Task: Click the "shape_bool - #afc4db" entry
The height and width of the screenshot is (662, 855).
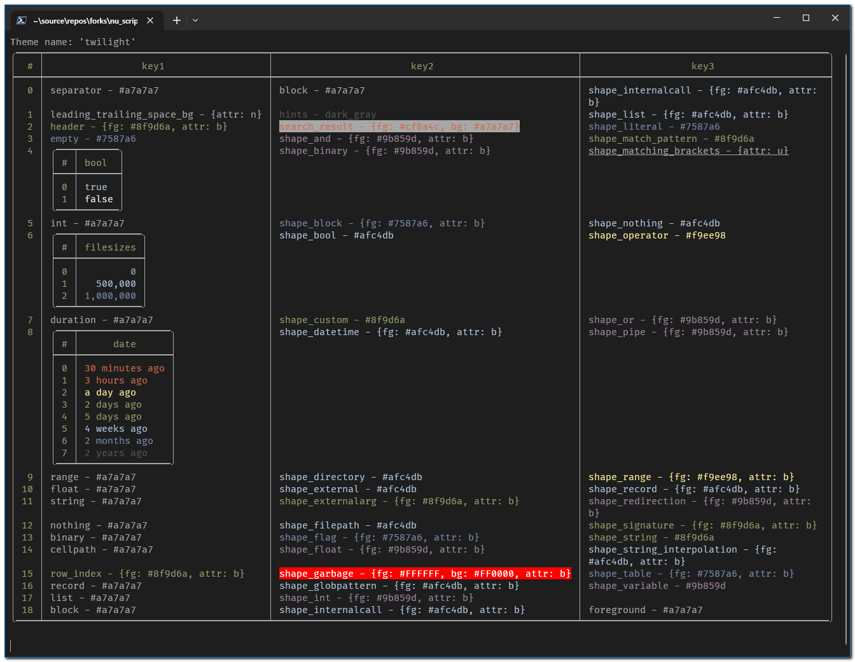Action: click(x=337, y=235)
